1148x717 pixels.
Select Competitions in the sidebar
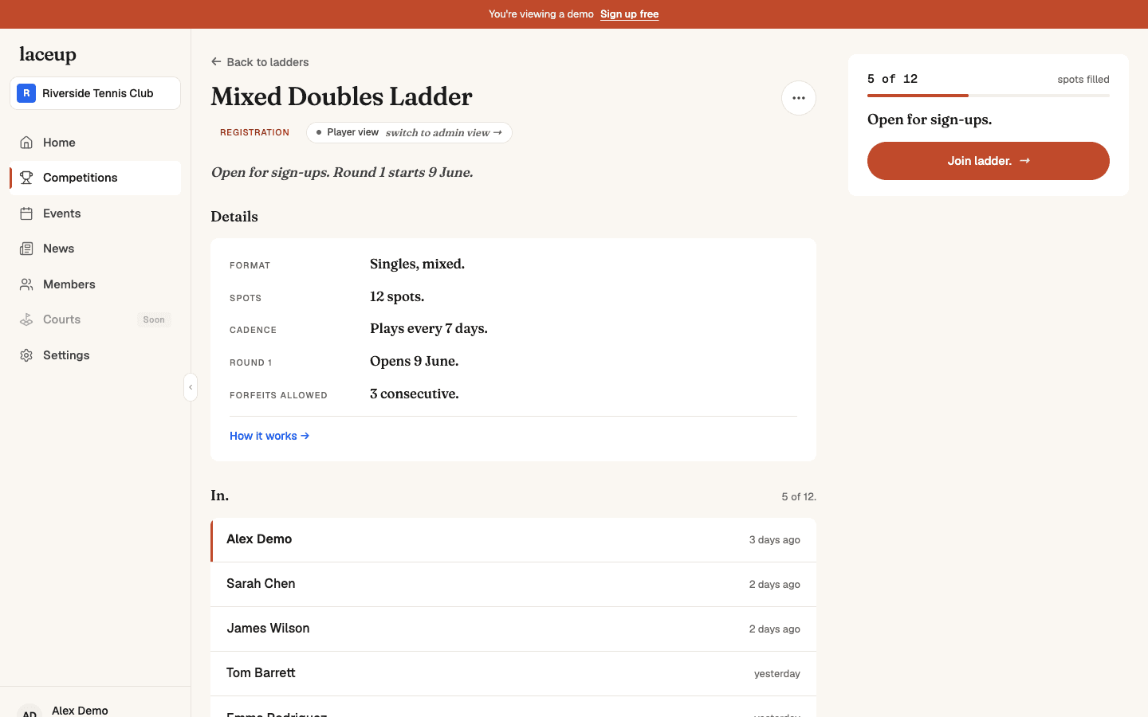[x=95, y=178]
